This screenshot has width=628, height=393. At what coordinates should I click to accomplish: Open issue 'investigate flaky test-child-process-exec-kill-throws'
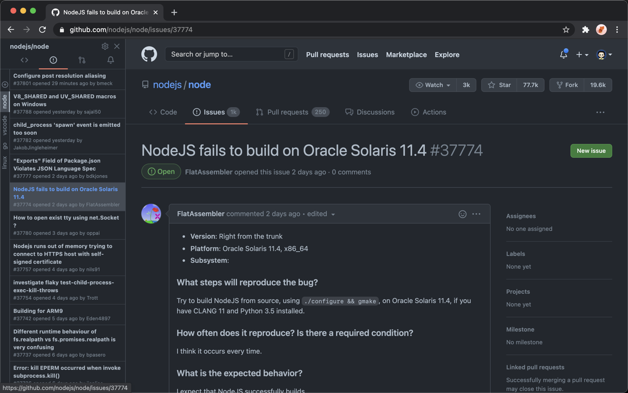tap(68, 290)
